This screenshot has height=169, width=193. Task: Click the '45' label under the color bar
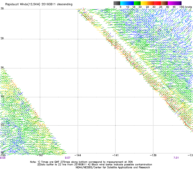(174, 7)
